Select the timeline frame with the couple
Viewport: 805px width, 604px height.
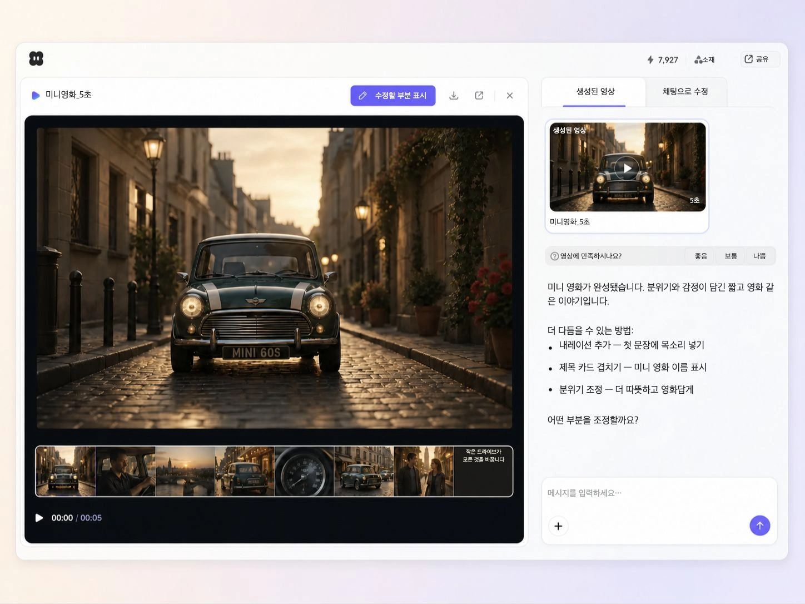click(424, 471)
